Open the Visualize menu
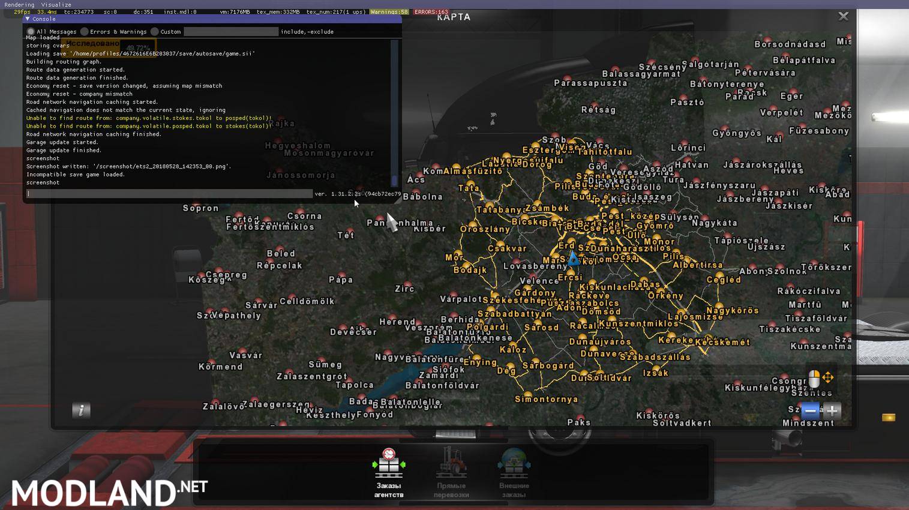This screenshot has width=909, height=510. [x=56, y=4]
